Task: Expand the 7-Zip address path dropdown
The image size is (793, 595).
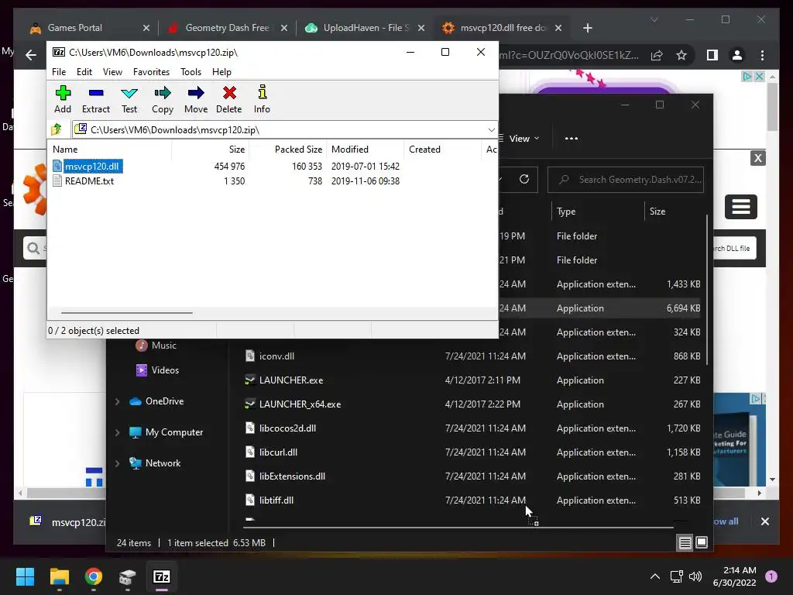Action: tap(491, 130)
